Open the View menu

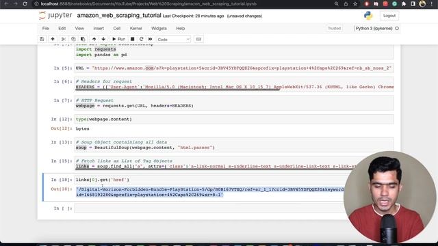click(x=79, y=29)
